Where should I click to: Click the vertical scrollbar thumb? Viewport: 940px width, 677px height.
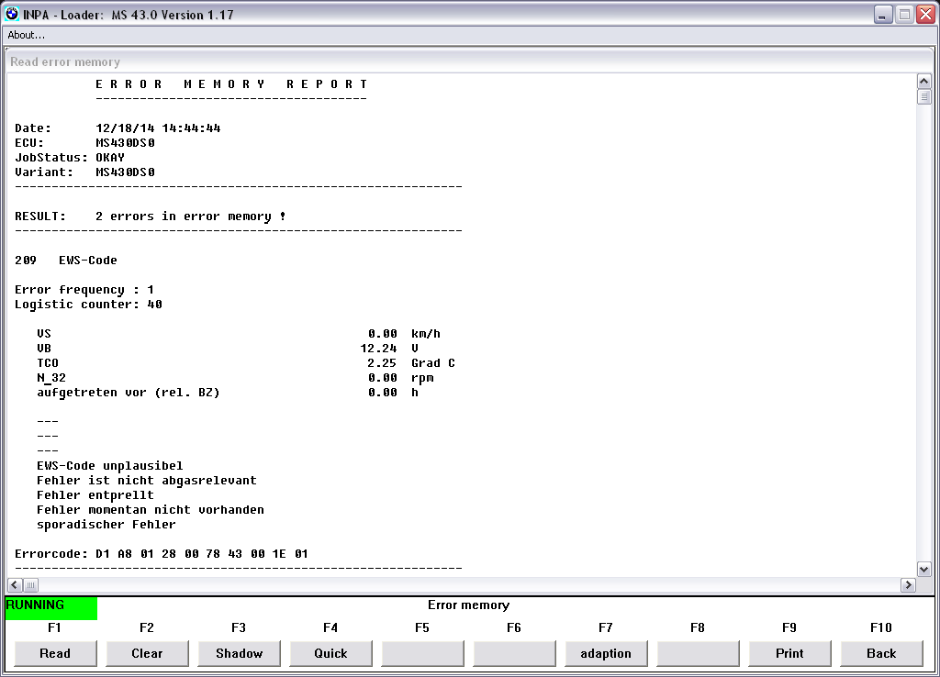pos(924,96)
